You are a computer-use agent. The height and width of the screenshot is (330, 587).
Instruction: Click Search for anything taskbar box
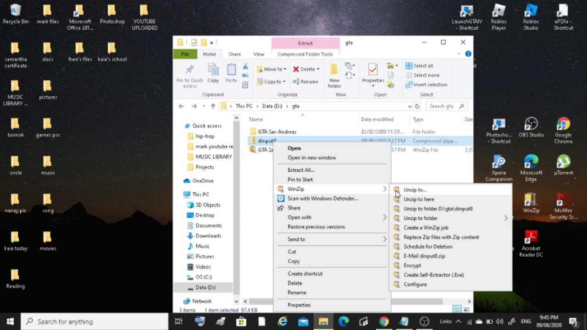pos(94,321)
